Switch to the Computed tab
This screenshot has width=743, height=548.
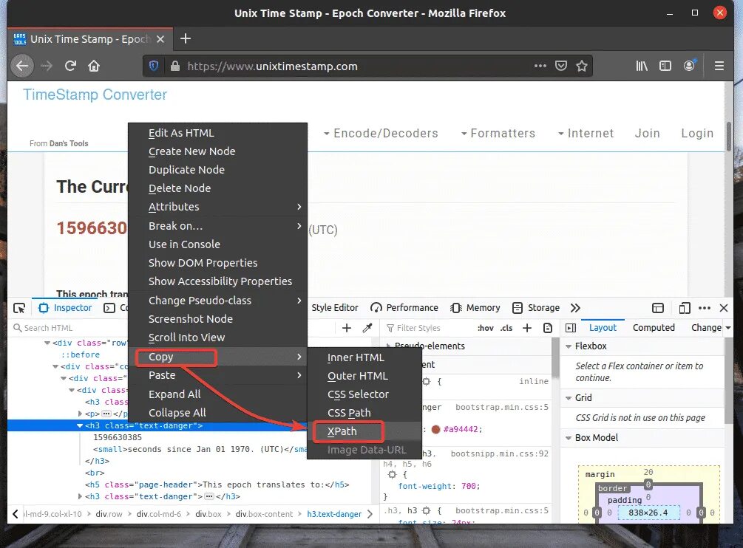coord(654,327)
